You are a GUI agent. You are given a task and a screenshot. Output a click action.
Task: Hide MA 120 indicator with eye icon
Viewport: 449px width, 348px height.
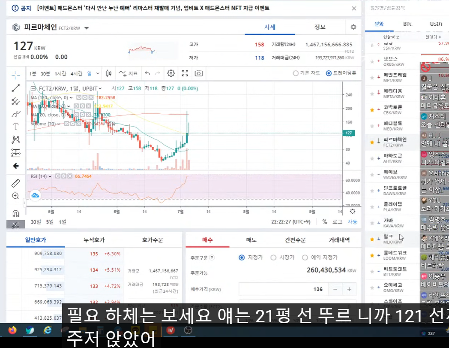pos(79,97)
